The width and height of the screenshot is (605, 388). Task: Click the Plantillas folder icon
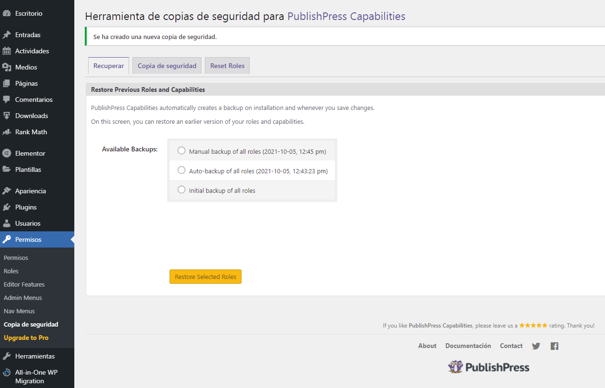(x=7, y=169)
